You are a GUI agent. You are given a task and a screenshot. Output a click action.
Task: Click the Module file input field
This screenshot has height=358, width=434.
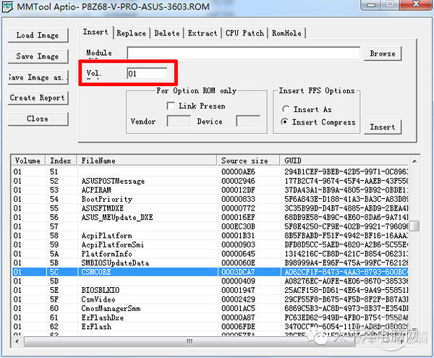[x=244, y=53]
